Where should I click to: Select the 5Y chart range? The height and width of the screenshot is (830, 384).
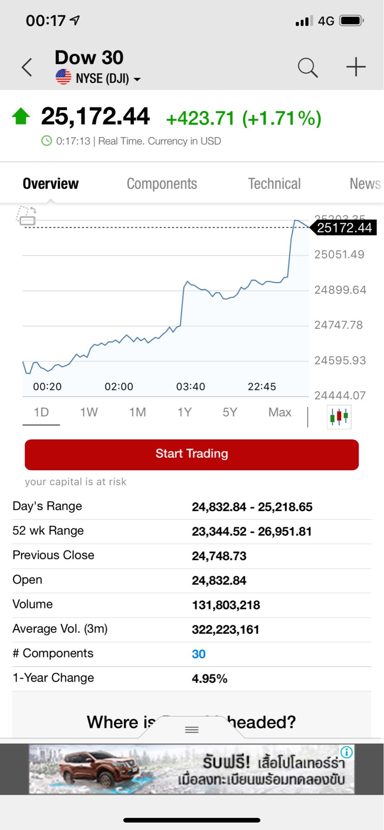coord(230,413)
